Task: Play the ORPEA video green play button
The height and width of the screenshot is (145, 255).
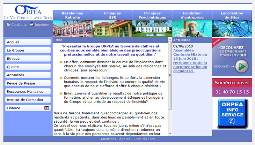Action: (x=242, y=66)
